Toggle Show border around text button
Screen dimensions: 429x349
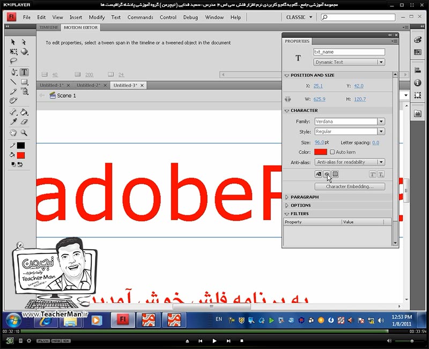(335, 174)
